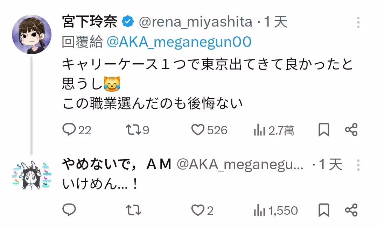The image size is (378, 228).
Task: Share the いけめん reply
Action: point(351,210)
